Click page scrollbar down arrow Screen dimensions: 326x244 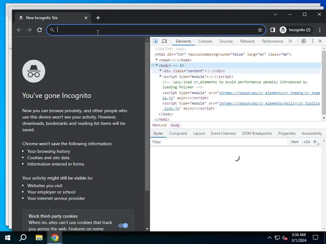click(x=147, y=229)
